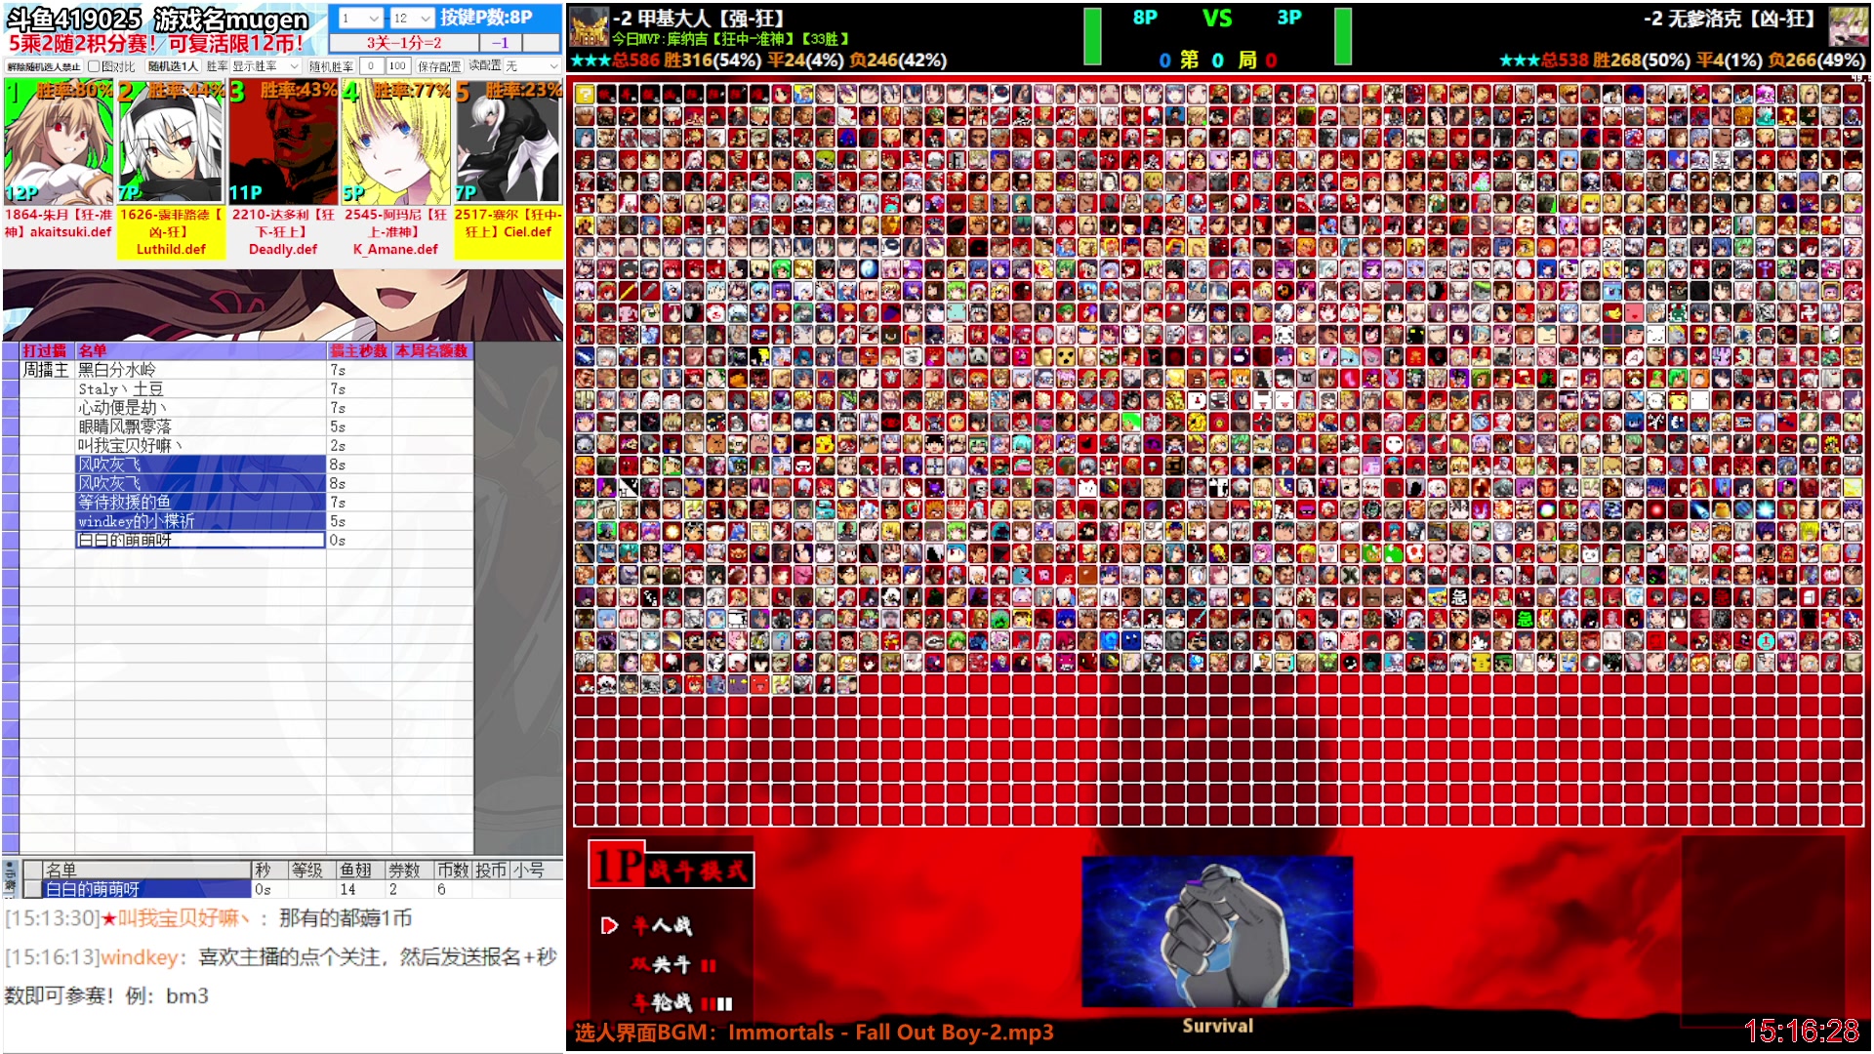Click the 鱼翅 column header
Viewport: 1874px width, 1054px height.
click(360, 870)
